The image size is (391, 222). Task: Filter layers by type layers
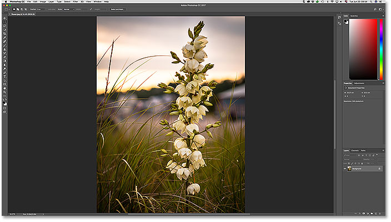[366, 155]
